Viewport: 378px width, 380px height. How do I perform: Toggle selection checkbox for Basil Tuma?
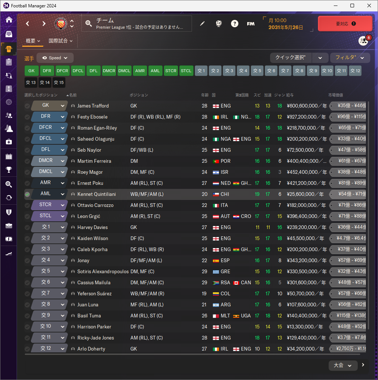[27, 316]
